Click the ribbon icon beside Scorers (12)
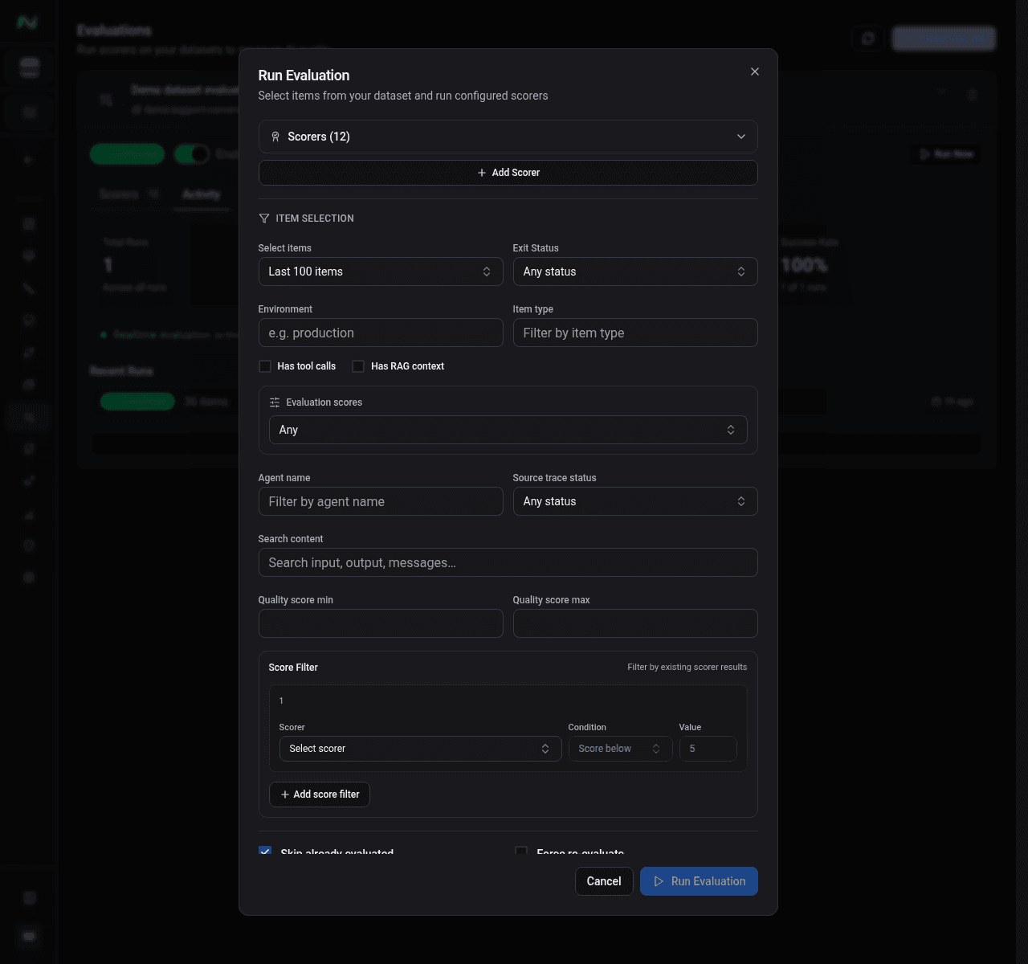 pos(275,137)
